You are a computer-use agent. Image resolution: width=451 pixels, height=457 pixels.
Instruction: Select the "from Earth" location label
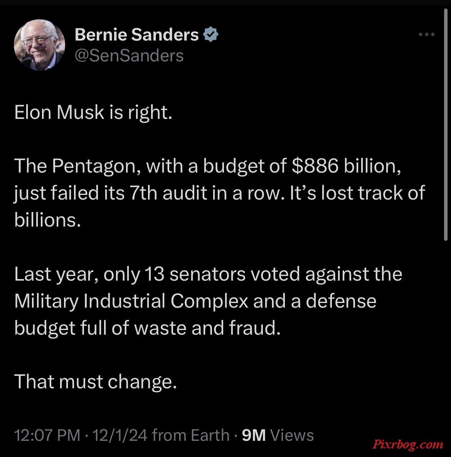[x=191, y=435]
